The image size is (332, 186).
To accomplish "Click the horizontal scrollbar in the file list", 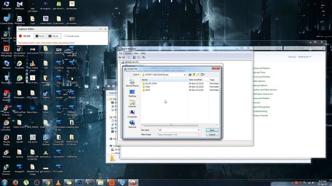I will point(171,125).
